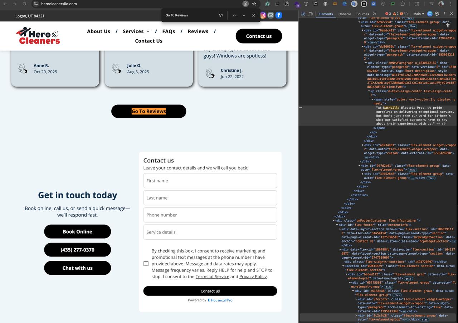
Task: Click the Phone number input field
Action: pos(210,215)
